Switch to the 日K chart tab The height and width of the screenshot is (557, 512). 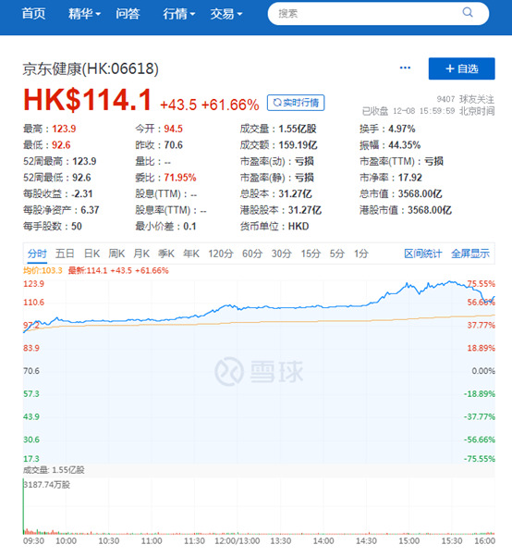click(x=91, y=254)
